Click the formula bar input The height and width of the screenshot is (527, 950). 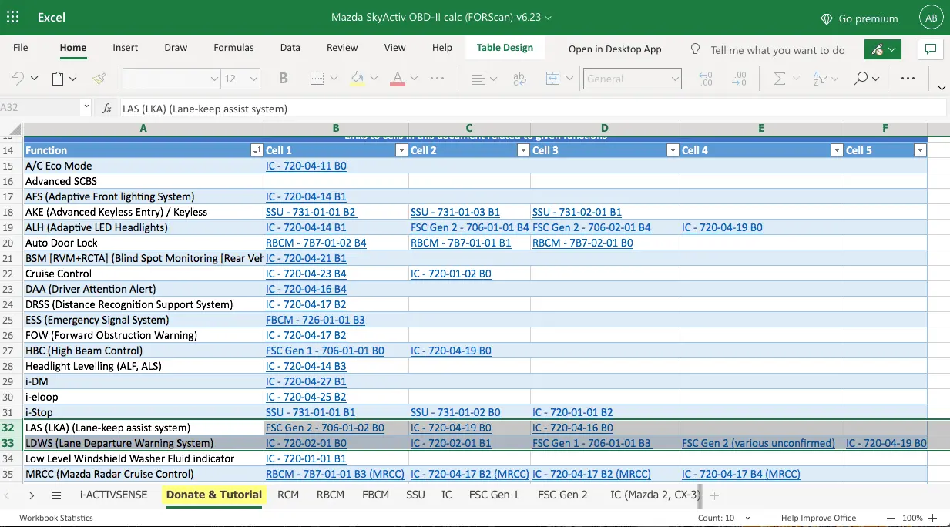532,109
